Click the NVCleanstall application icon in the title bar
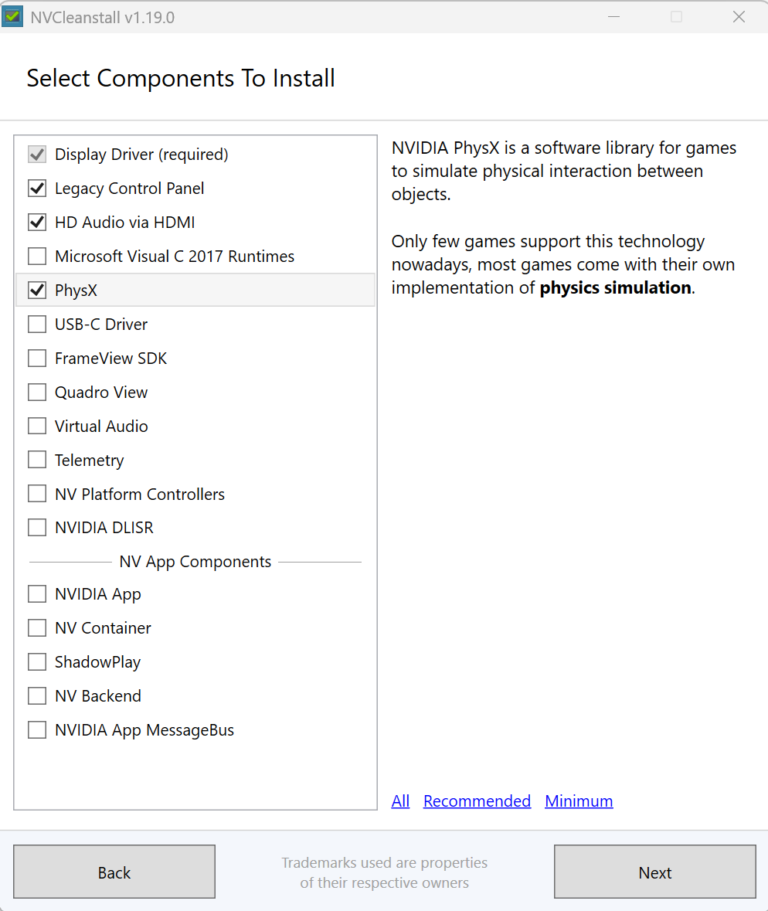This screenshot has width=768, height=911. point(12,15)
